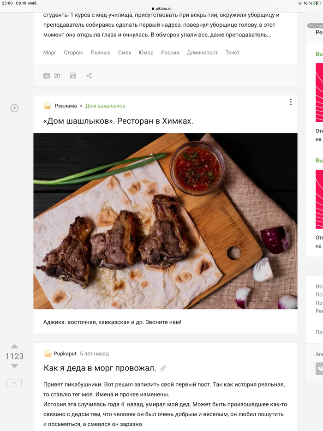Select the Длиннопост tag
The image size is (323, 431).
202,53
